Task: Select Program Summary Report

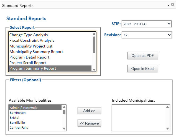Action: pyautogui.click(x=50, y=68)
